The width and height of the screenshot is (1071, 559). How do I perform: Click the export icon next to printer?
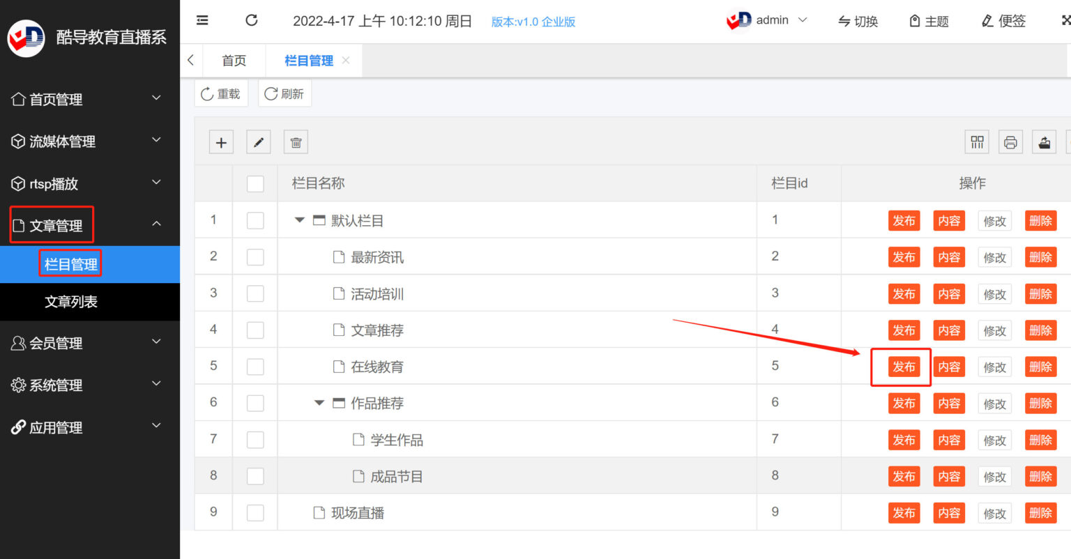[x=1044, y=142]
